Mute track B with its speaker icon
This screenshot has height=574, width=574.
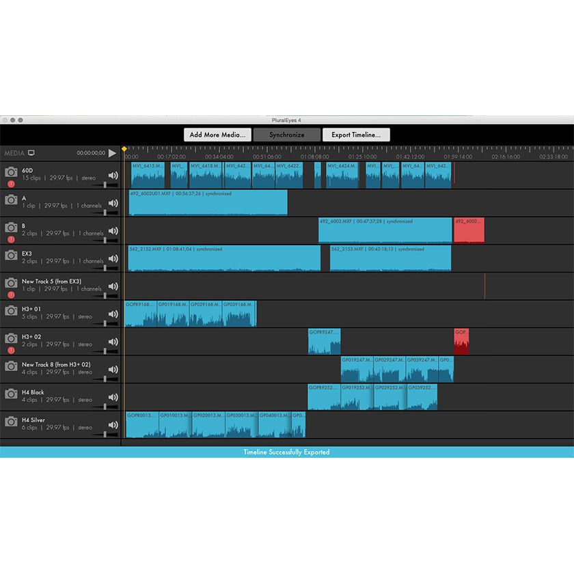(113, 231)
